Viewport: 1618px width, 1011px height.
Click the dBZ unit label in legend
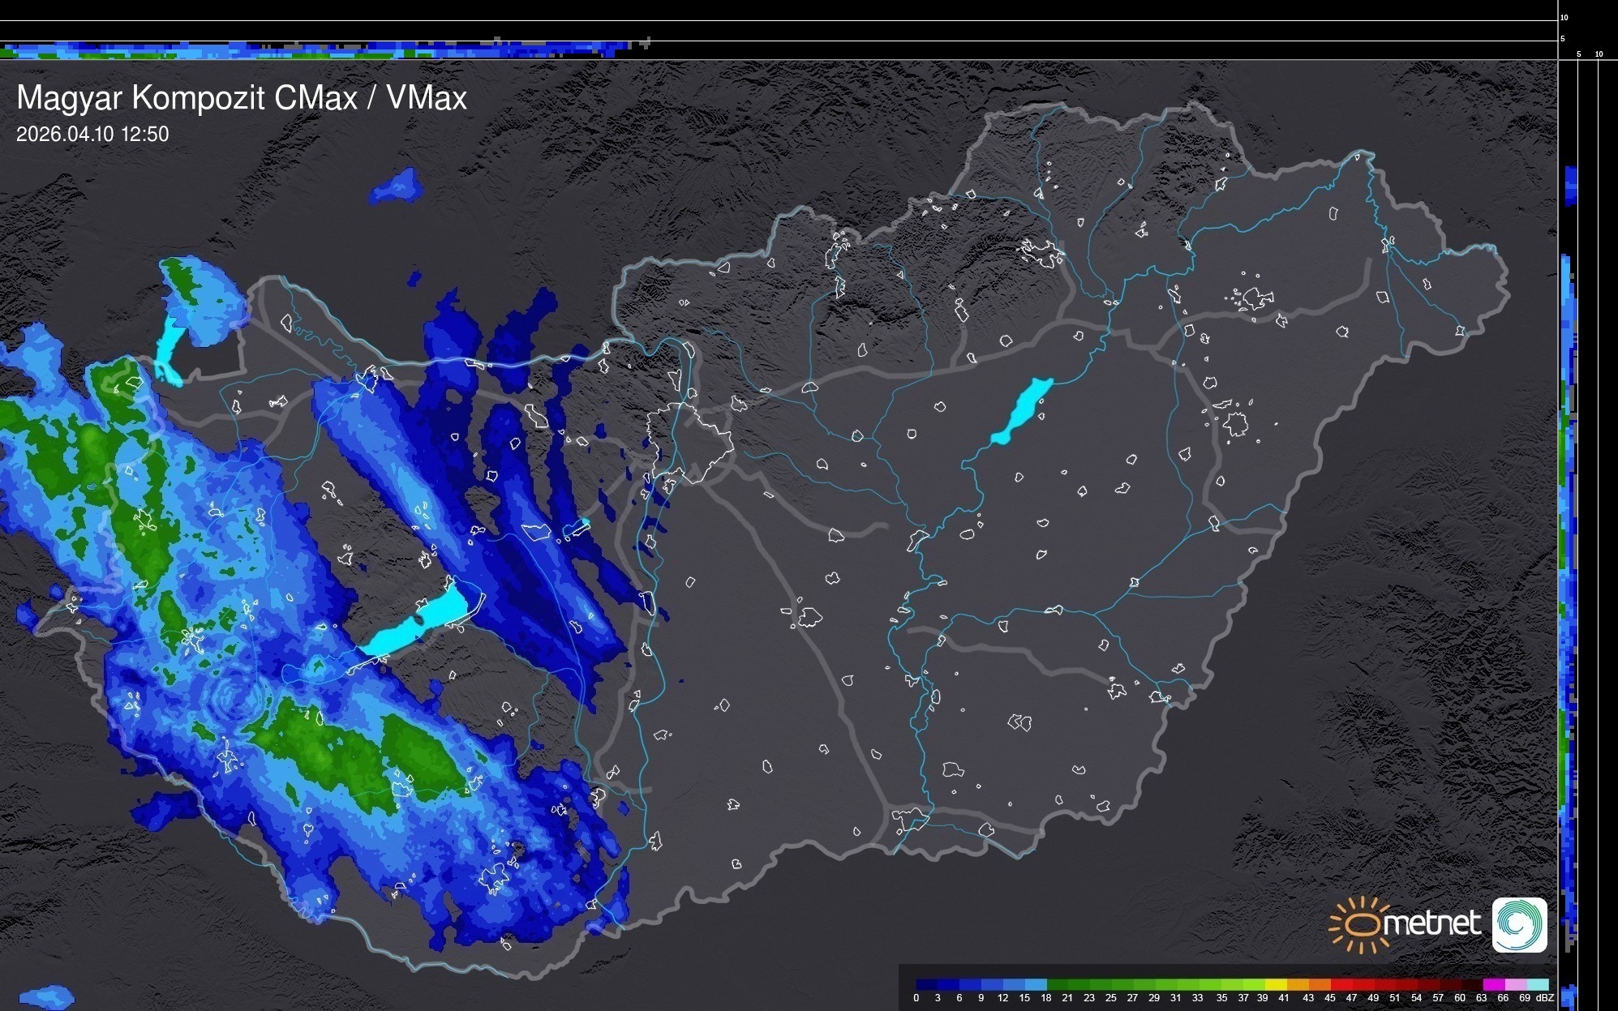(1545, 998)
